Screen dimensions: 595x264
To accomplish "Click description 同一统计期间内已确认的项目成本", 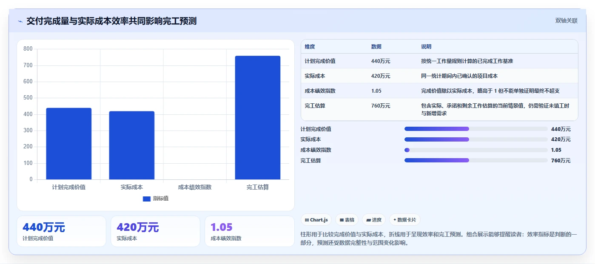I will click(459, 76).
